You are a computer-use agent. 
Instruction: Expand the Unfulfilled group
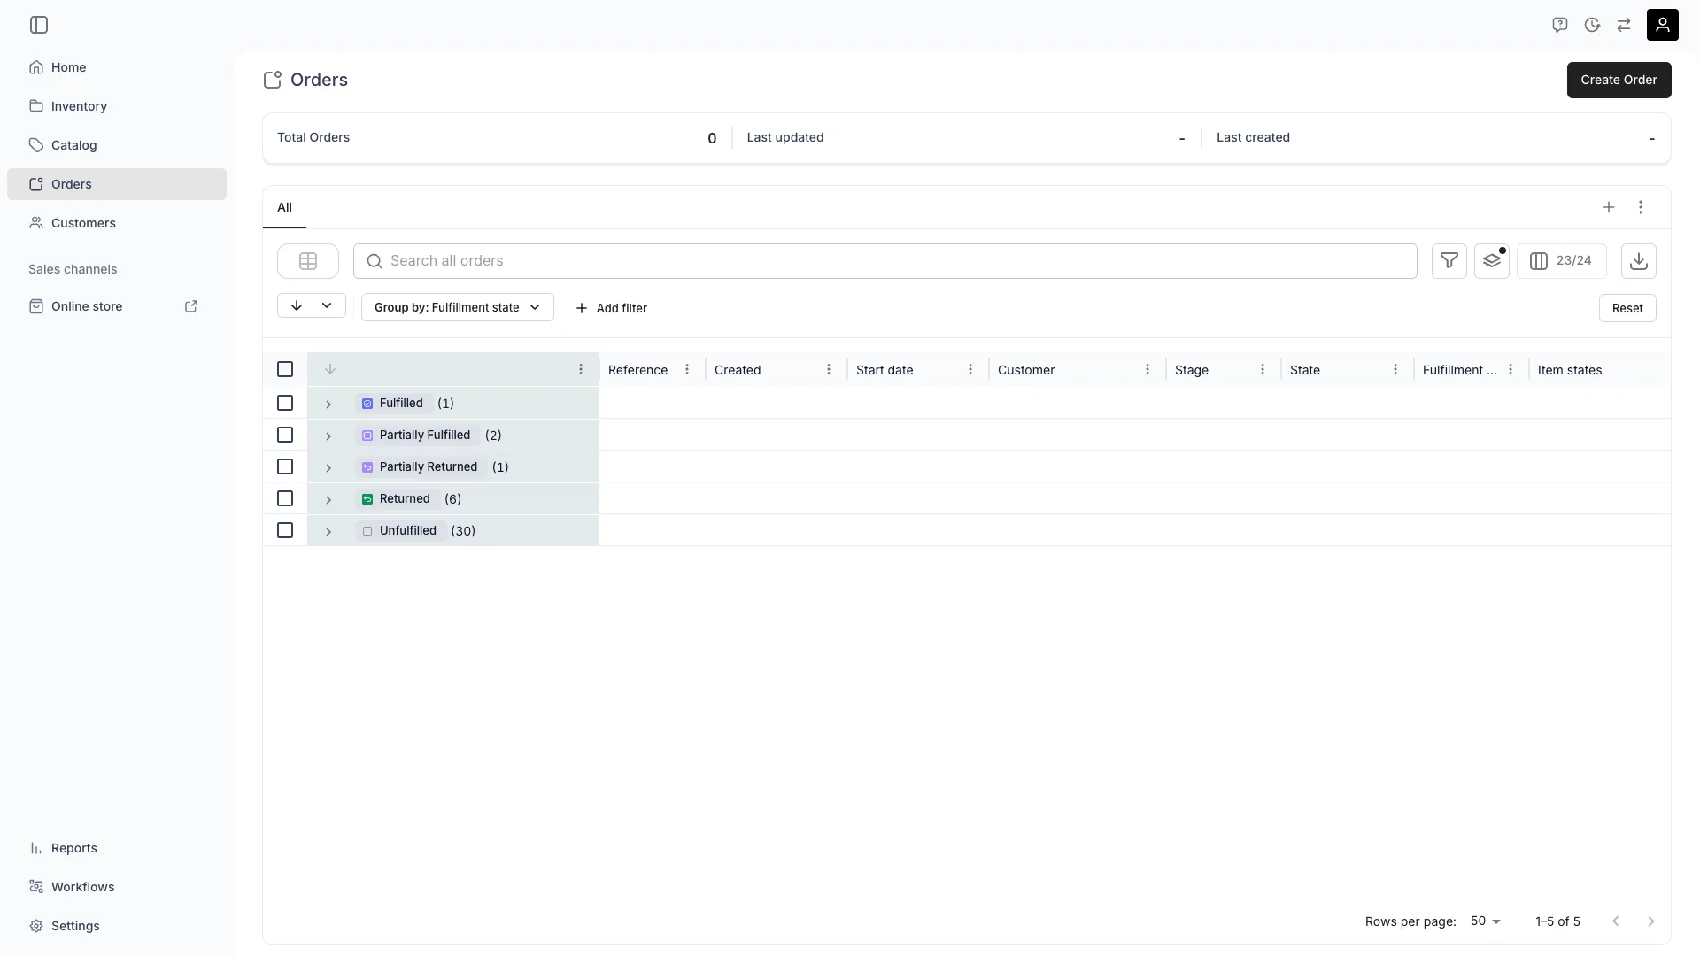(x=328, y=531)
